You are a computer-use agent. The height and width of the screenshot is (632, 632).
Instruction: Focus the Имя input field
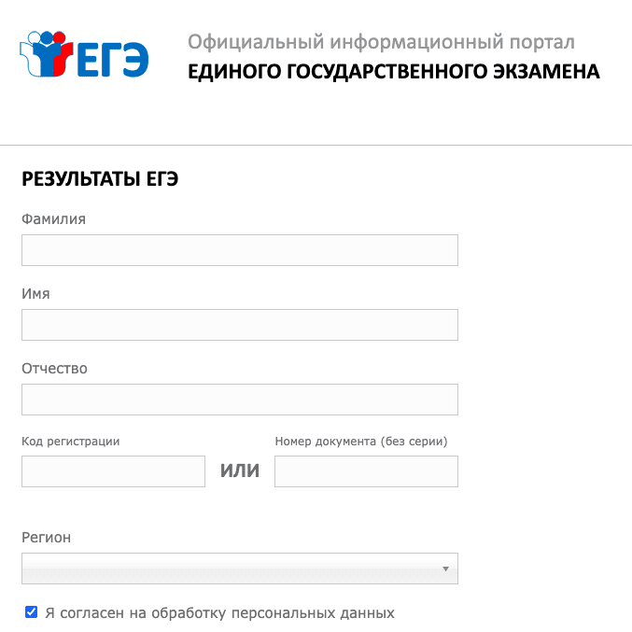coord(240,325)
